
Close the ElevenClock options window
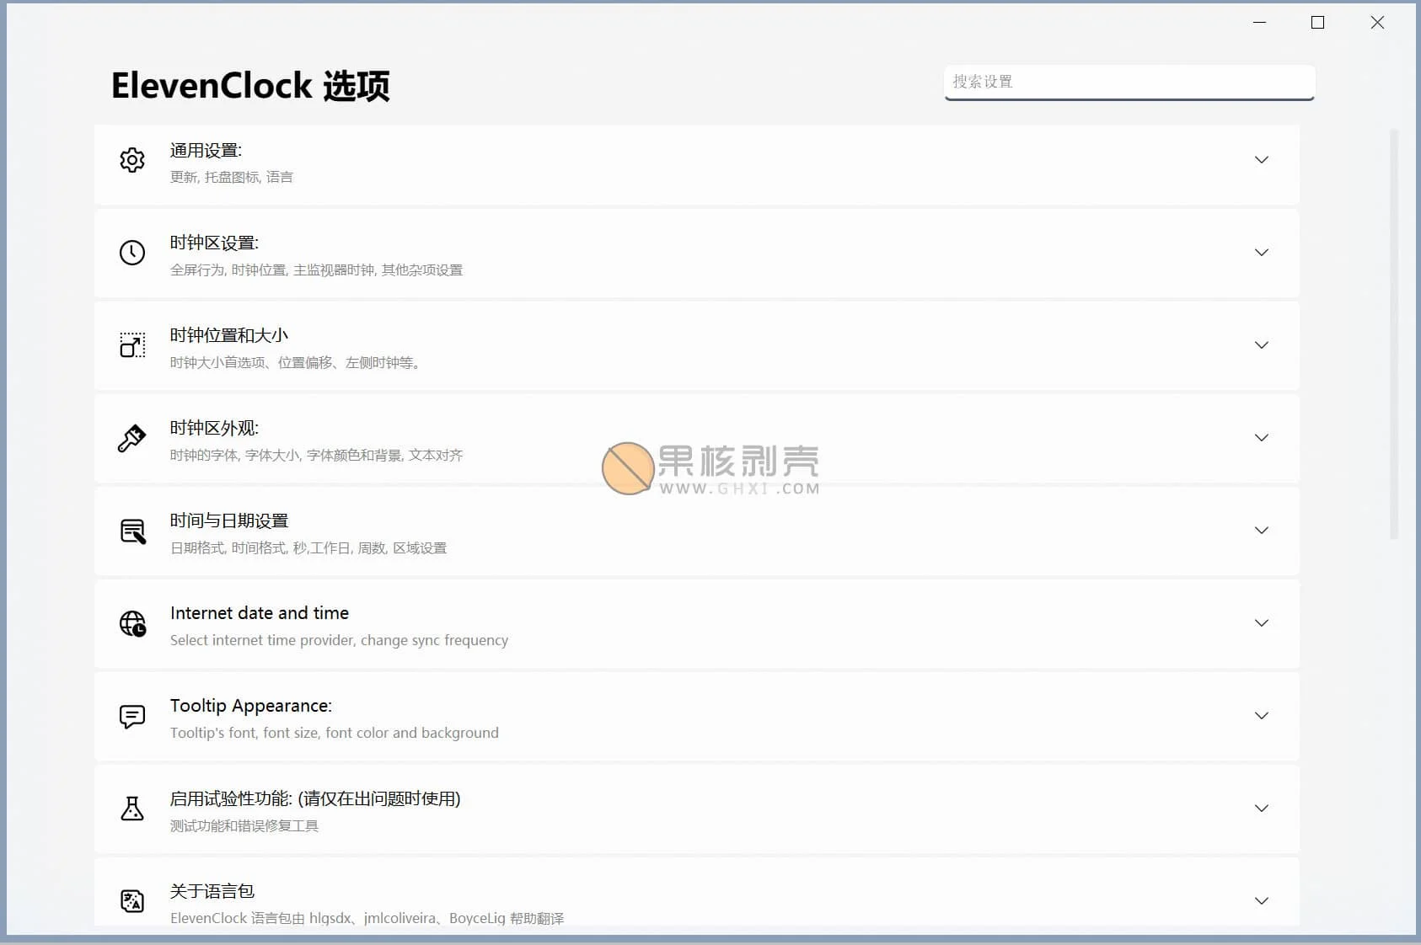[x=1377, y=23]
